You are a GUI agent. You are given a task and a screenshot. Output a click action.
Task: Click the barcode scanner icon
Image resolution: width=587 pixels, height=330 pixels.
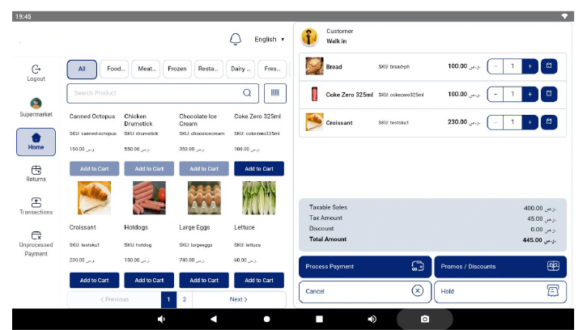(x=274, y=93)
